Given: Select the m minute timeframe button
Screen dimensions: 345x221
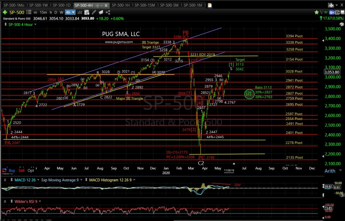Looking at the screenshot, I should coord(35,12).
